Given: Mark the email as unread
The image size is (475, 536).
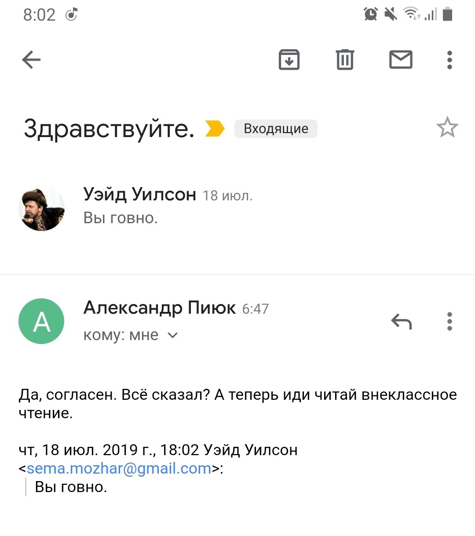Looking at the screenshot, I should tap(401, 60).
